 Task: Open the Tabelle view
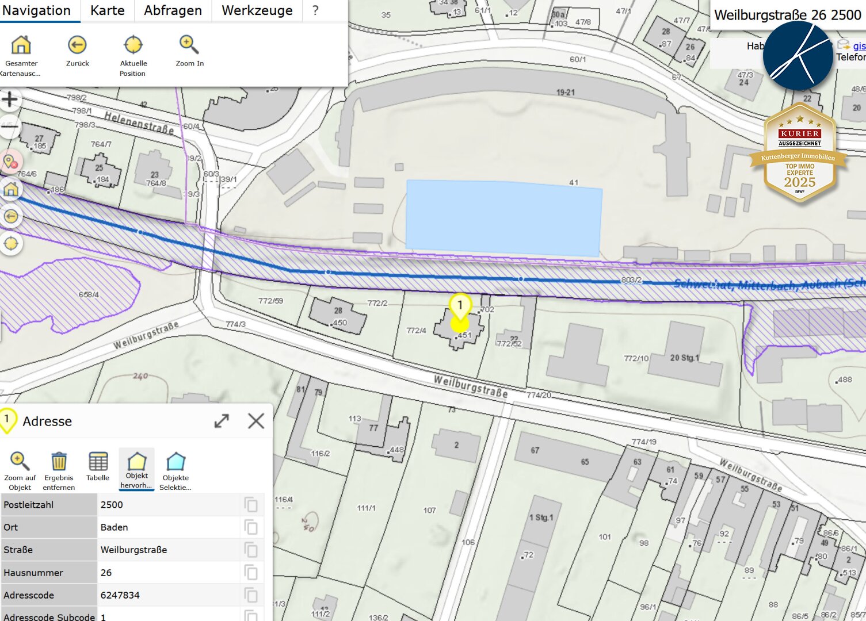pyautogui.click(x=98, y=462)
